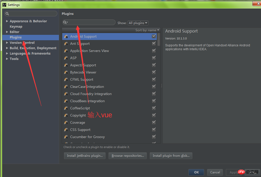Toggle the ClearCase Integration checkbox
Screen dimensions: 261x177
click(x=154, y=86)
